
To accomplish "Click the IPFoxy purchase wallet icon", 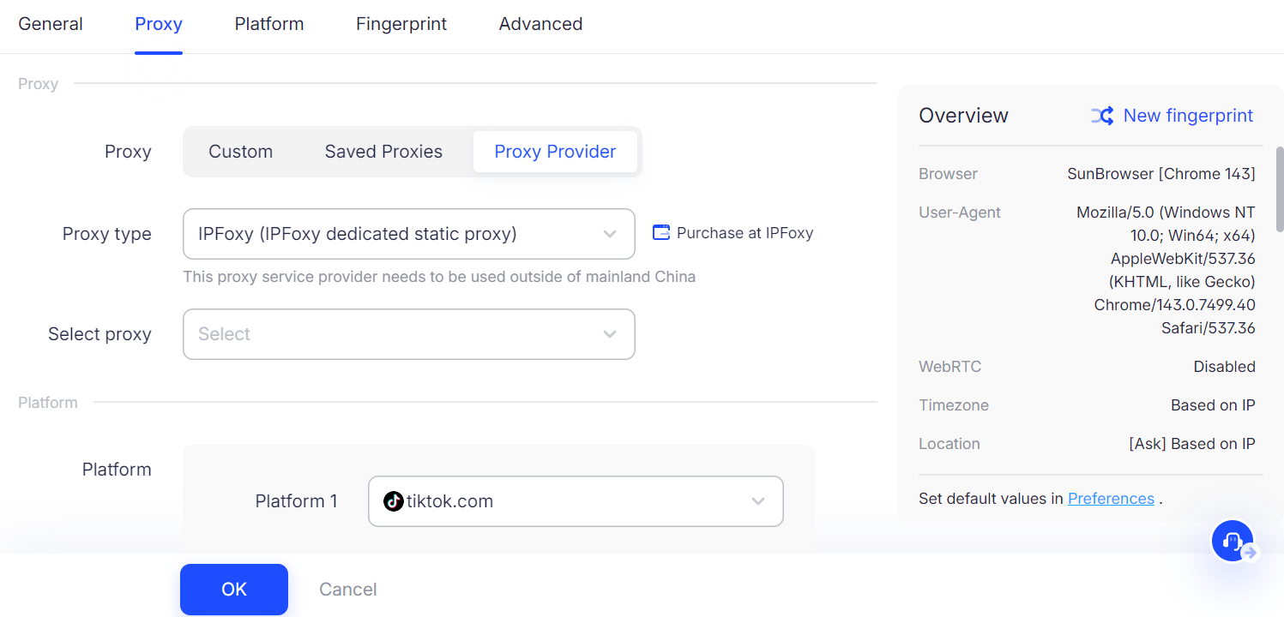I will 660,232.
